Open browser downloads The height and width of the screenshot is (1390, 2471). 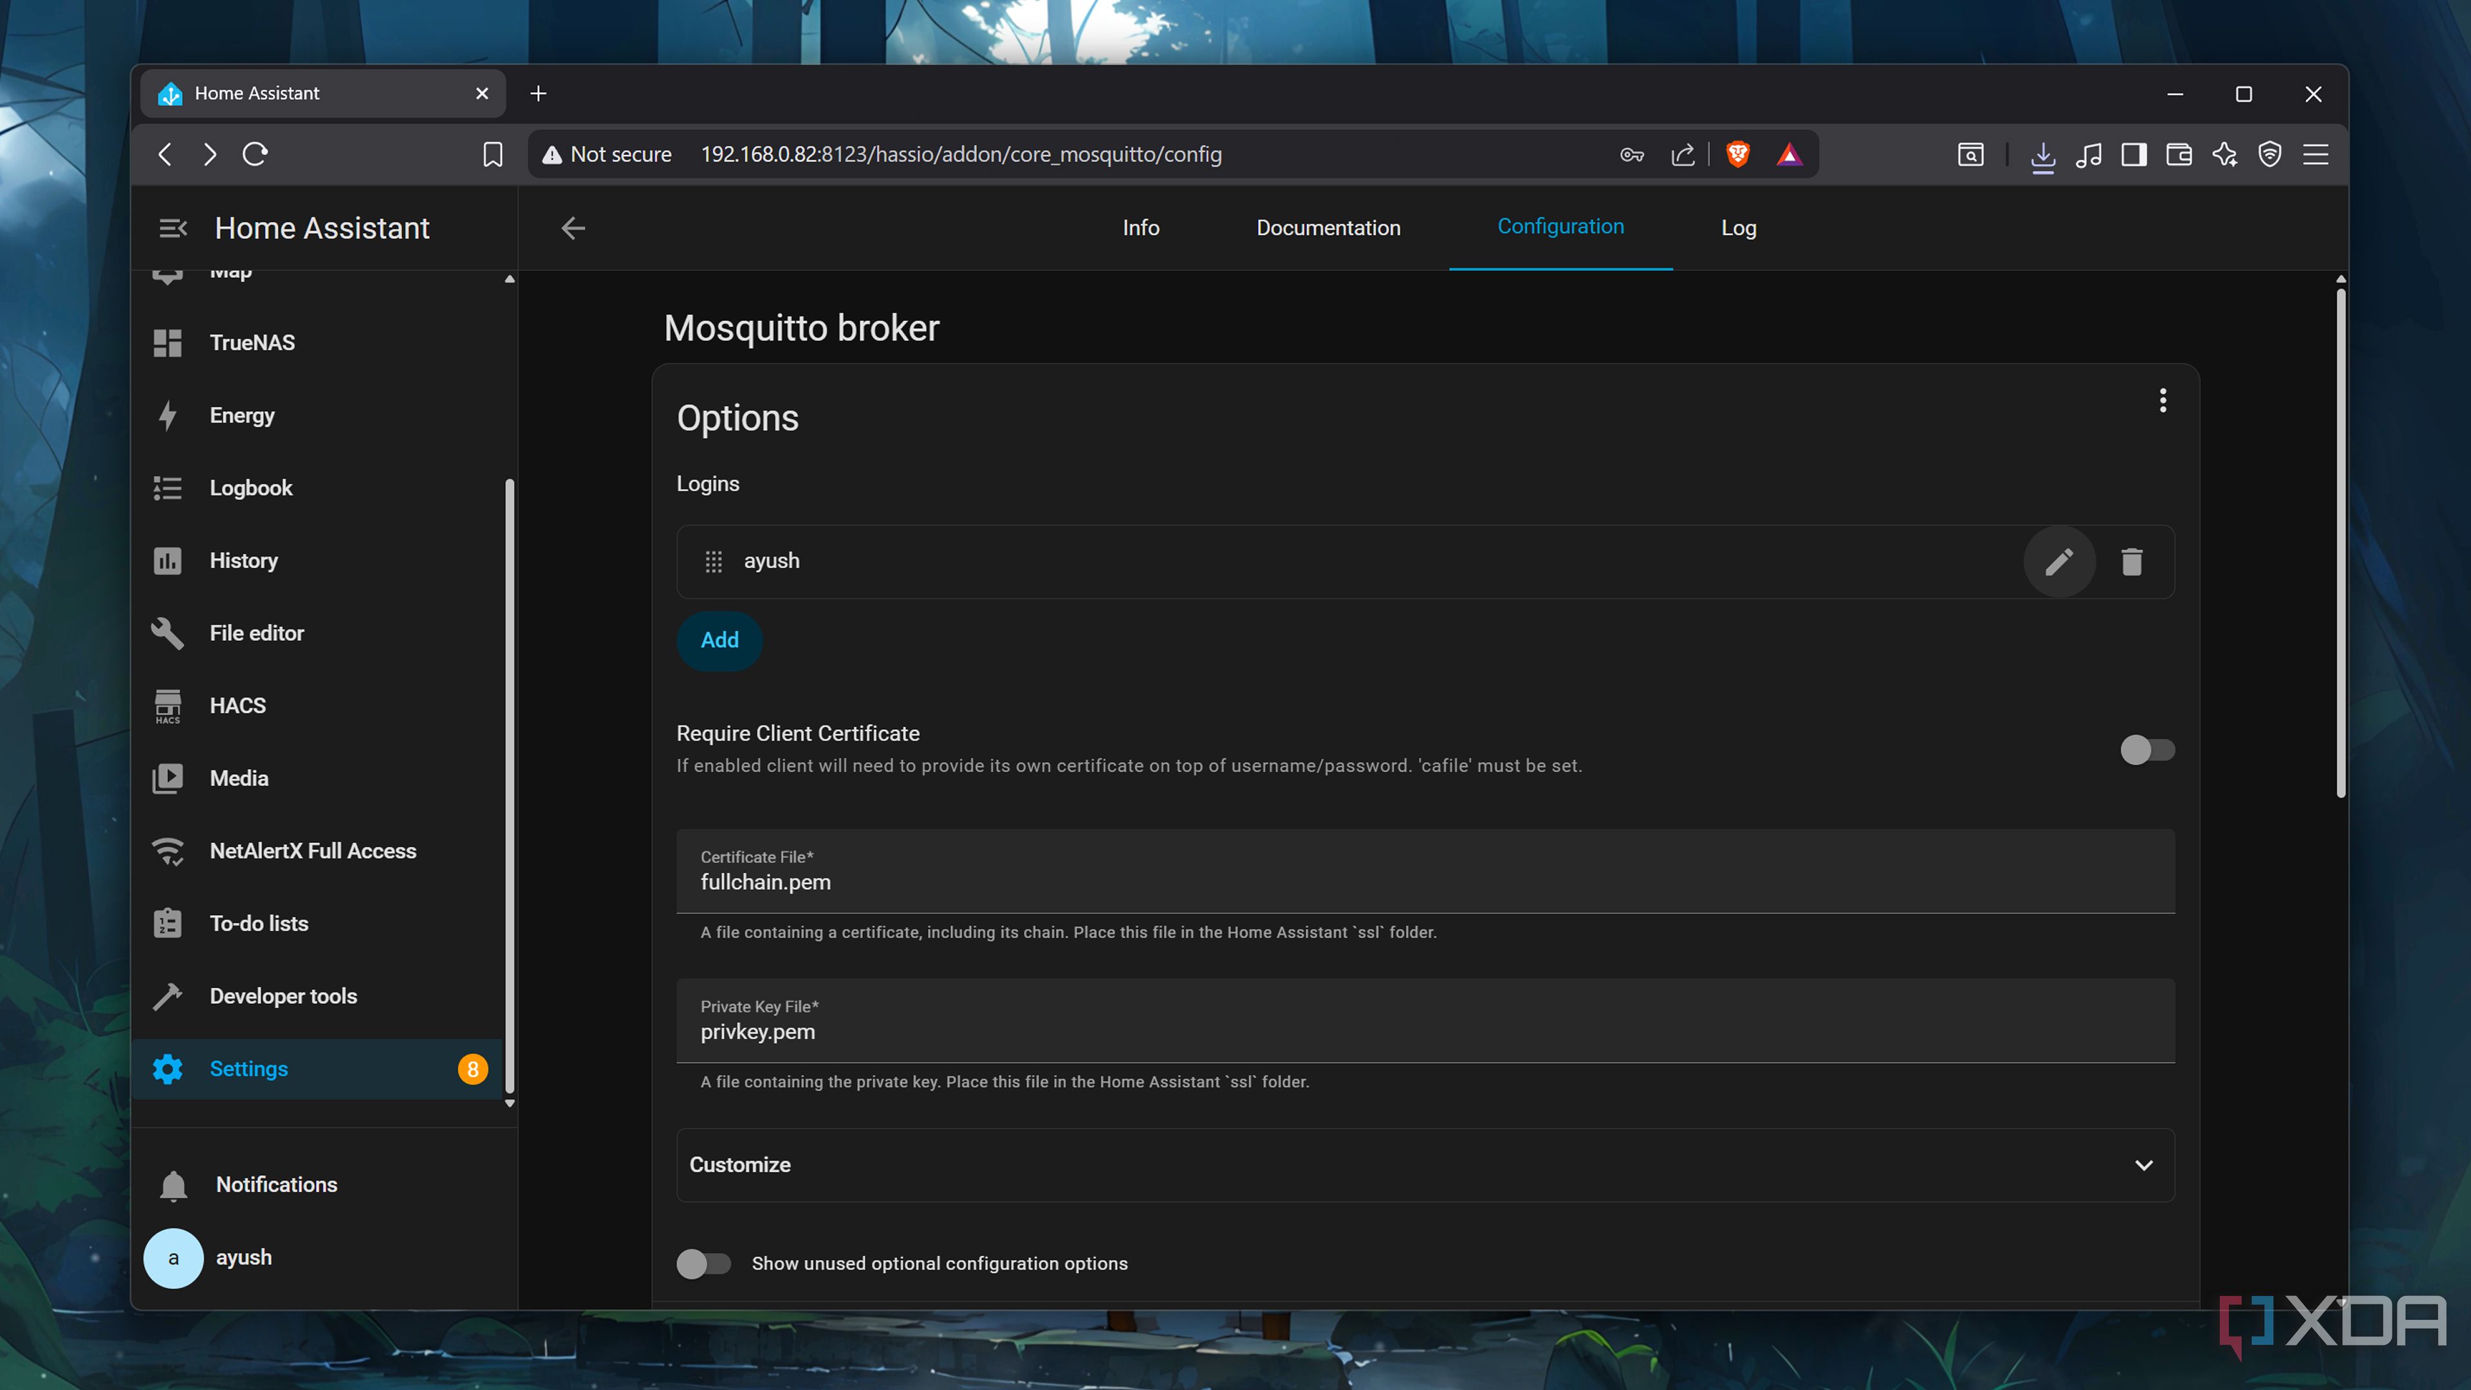click(2042, 155)
